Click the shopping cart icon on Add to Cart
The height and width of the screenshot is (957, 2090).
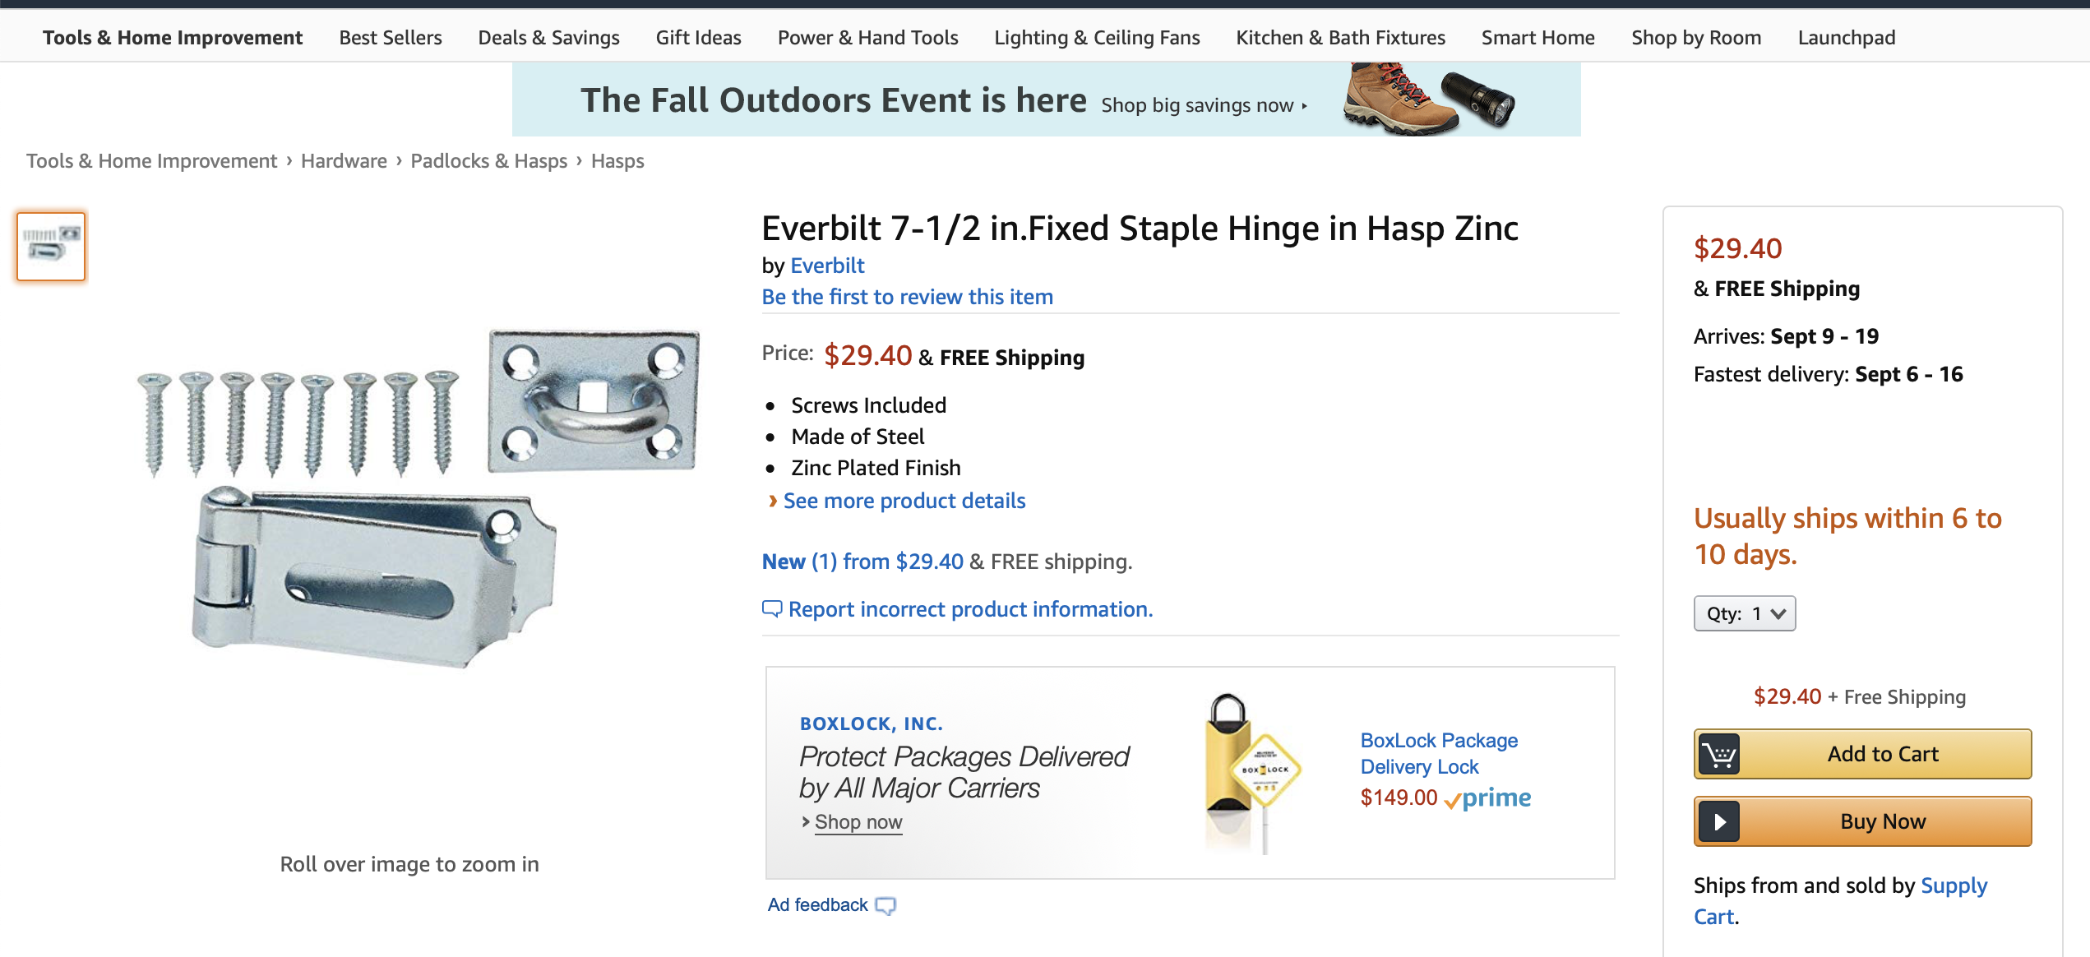[1719, 754]
